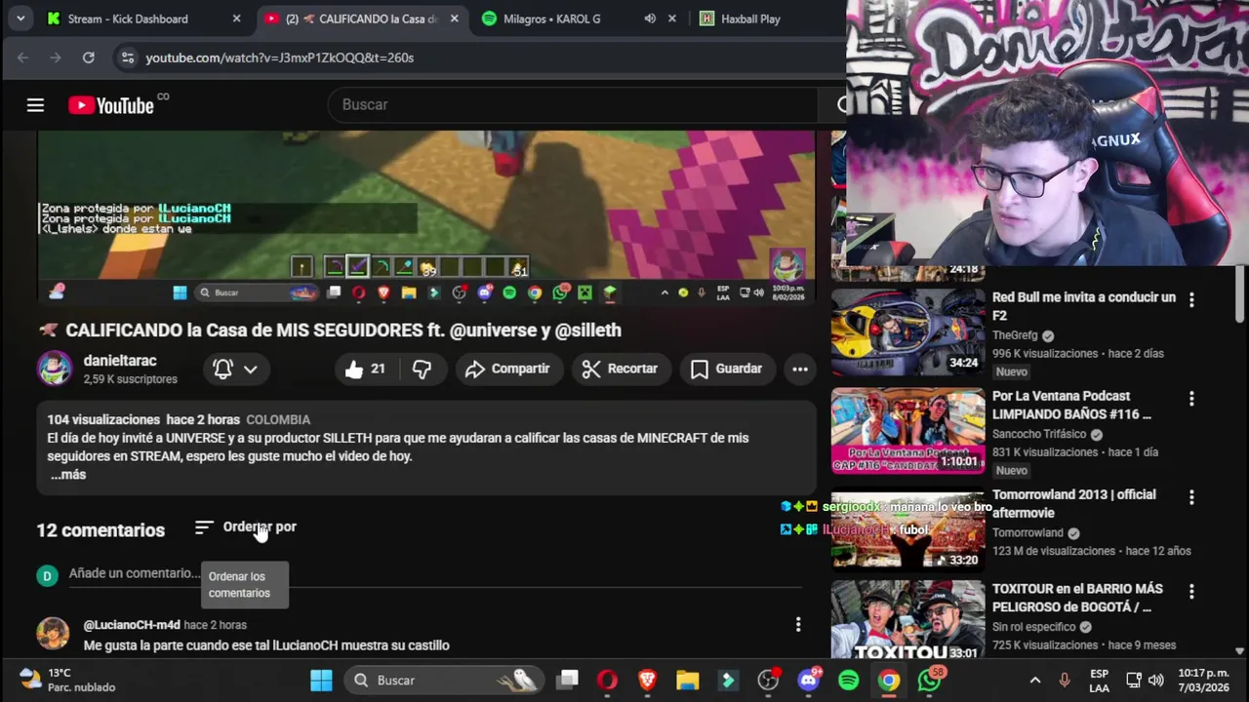Open the 'Red Bull me invita a conducir' title

point(1084,306)
